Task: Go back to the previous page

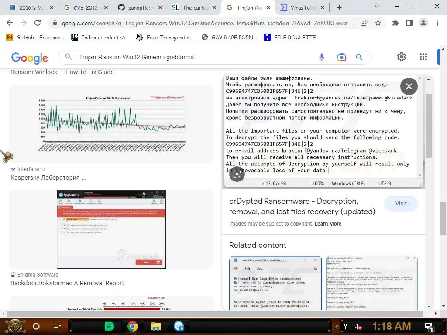Action: [10, 23]
